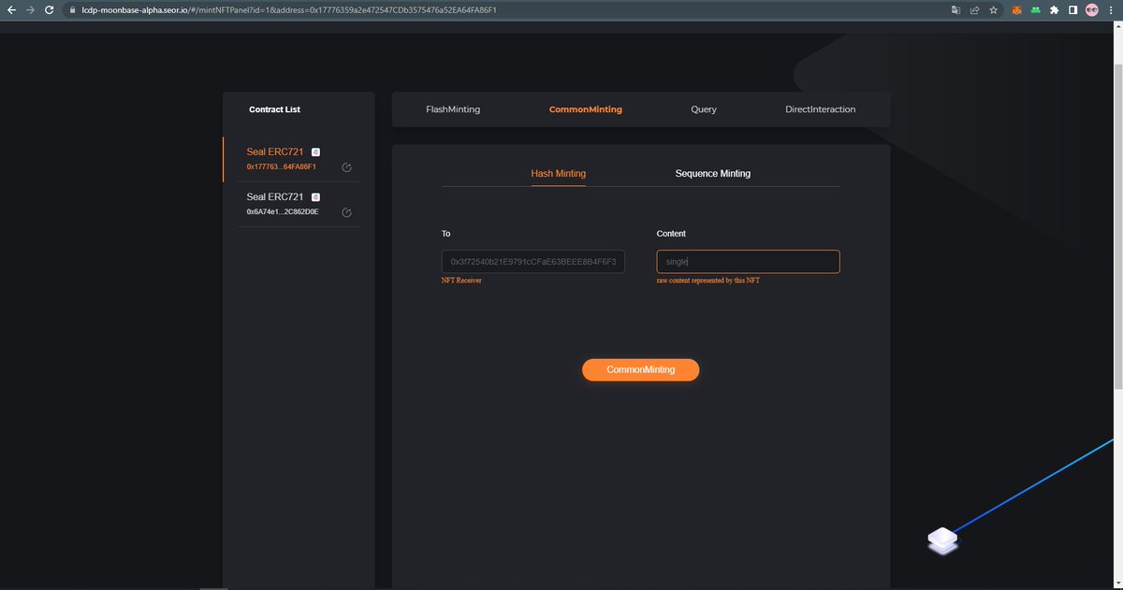Click the raw content hint text
Image resolution: width=1123 pixels, height=590 pixels.
pyautogui.click(x=708, y=281)
